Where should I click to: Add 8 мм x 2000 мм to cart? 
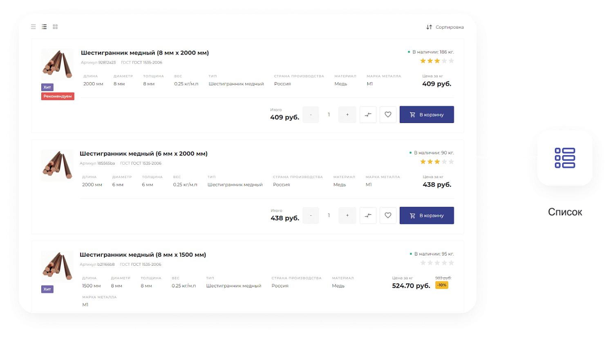tap(427, 115)
